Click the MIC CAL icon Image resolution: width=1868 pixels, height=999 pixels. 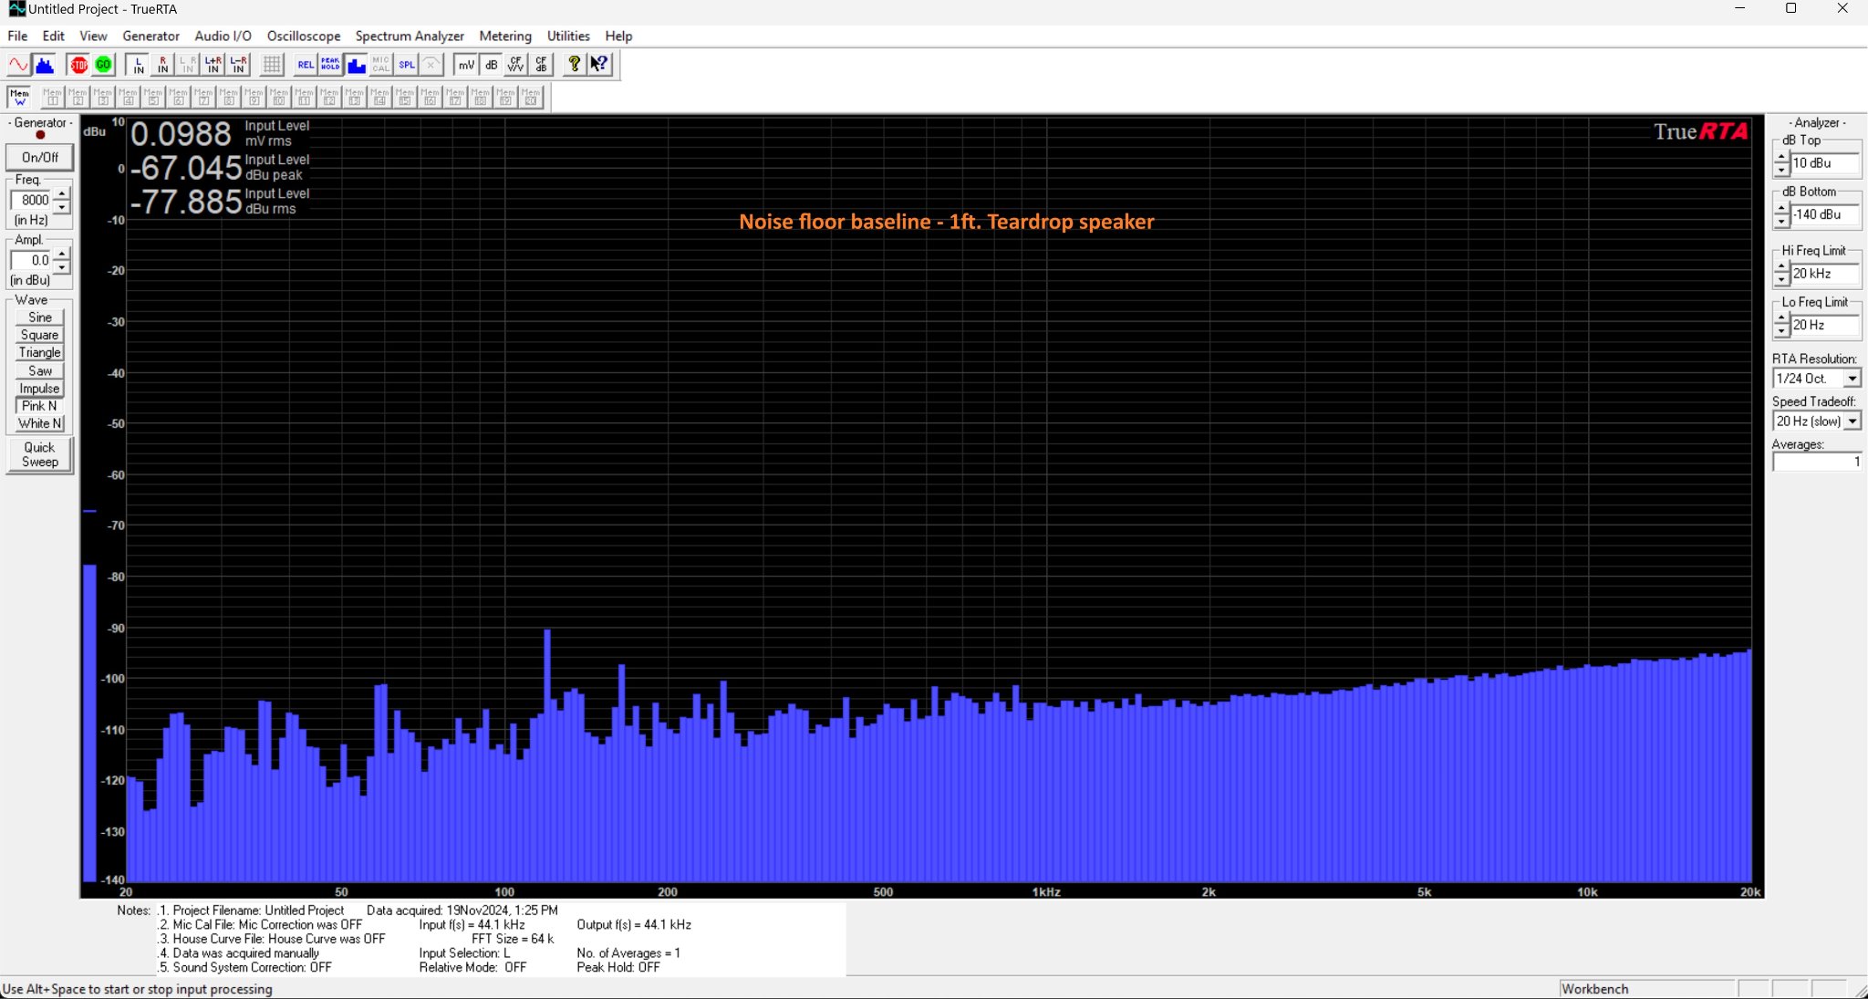[380, 65]
